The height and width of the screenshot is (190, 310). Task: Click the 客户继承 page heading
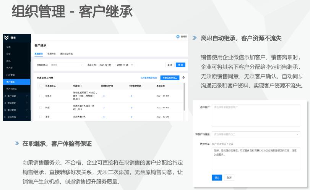pyautogui.click(x=41, y=45)
